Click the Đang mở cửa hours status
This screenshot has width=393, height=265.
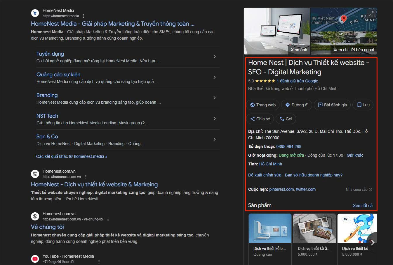coord(291,155)
